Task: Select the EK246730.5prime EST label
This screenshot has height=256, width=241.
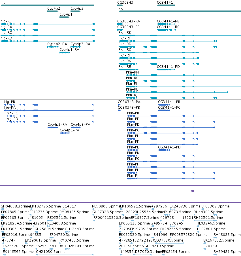Action: click(185, 206)
